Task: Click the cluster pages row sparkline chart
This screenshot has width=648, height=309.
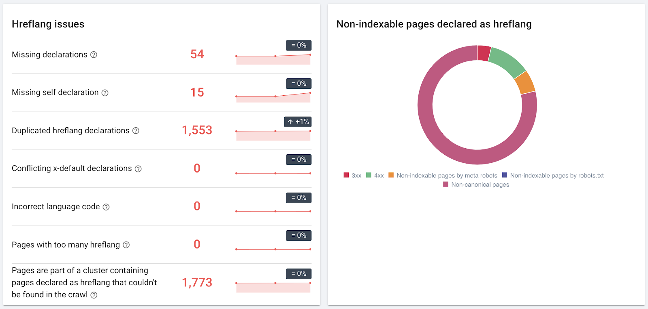Action: click(273, 288)
